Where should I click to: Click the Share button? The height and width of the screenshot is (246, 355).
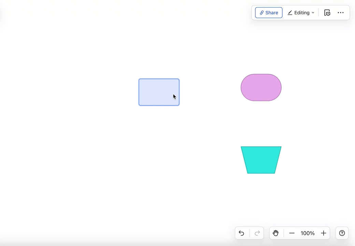tap(269, 12)
